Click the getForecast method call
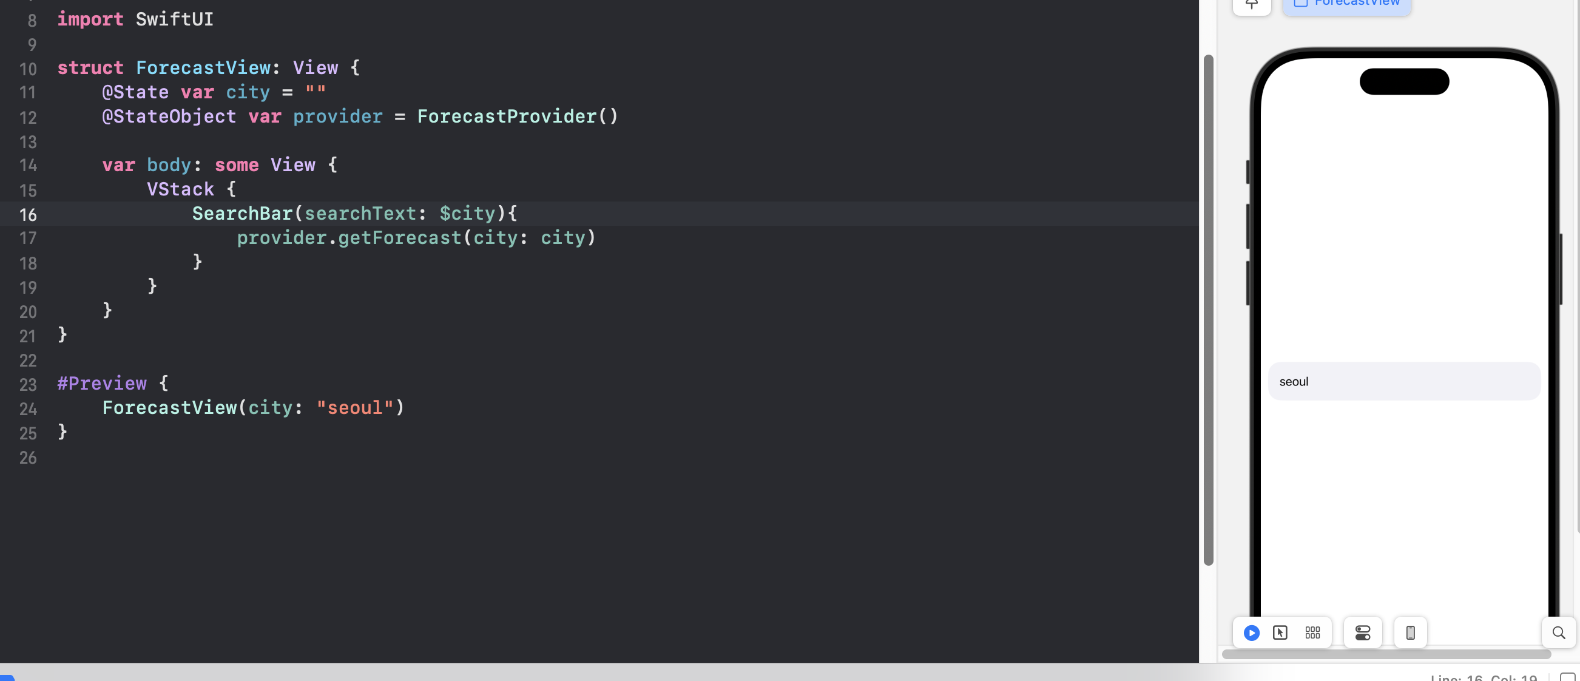The height and width of the screenshot is (681, 1580). tap(399, 238)
